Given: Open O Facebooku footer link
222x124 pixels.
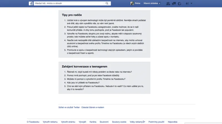Looking at the screenshot, I should (x=33, y=122).
